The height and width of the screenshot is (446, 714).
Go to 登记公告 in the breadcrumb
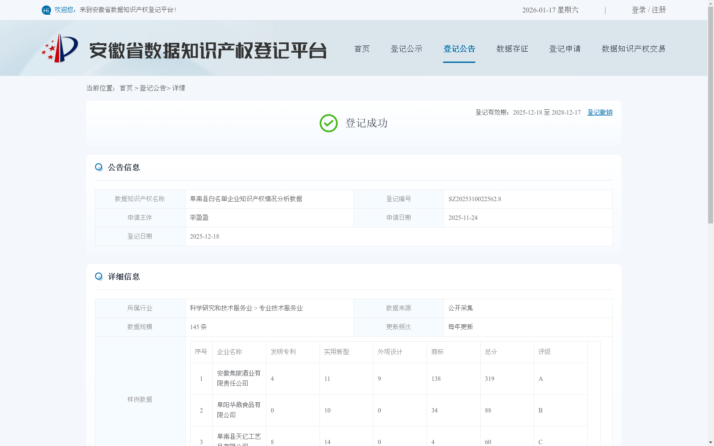point(153,88)
